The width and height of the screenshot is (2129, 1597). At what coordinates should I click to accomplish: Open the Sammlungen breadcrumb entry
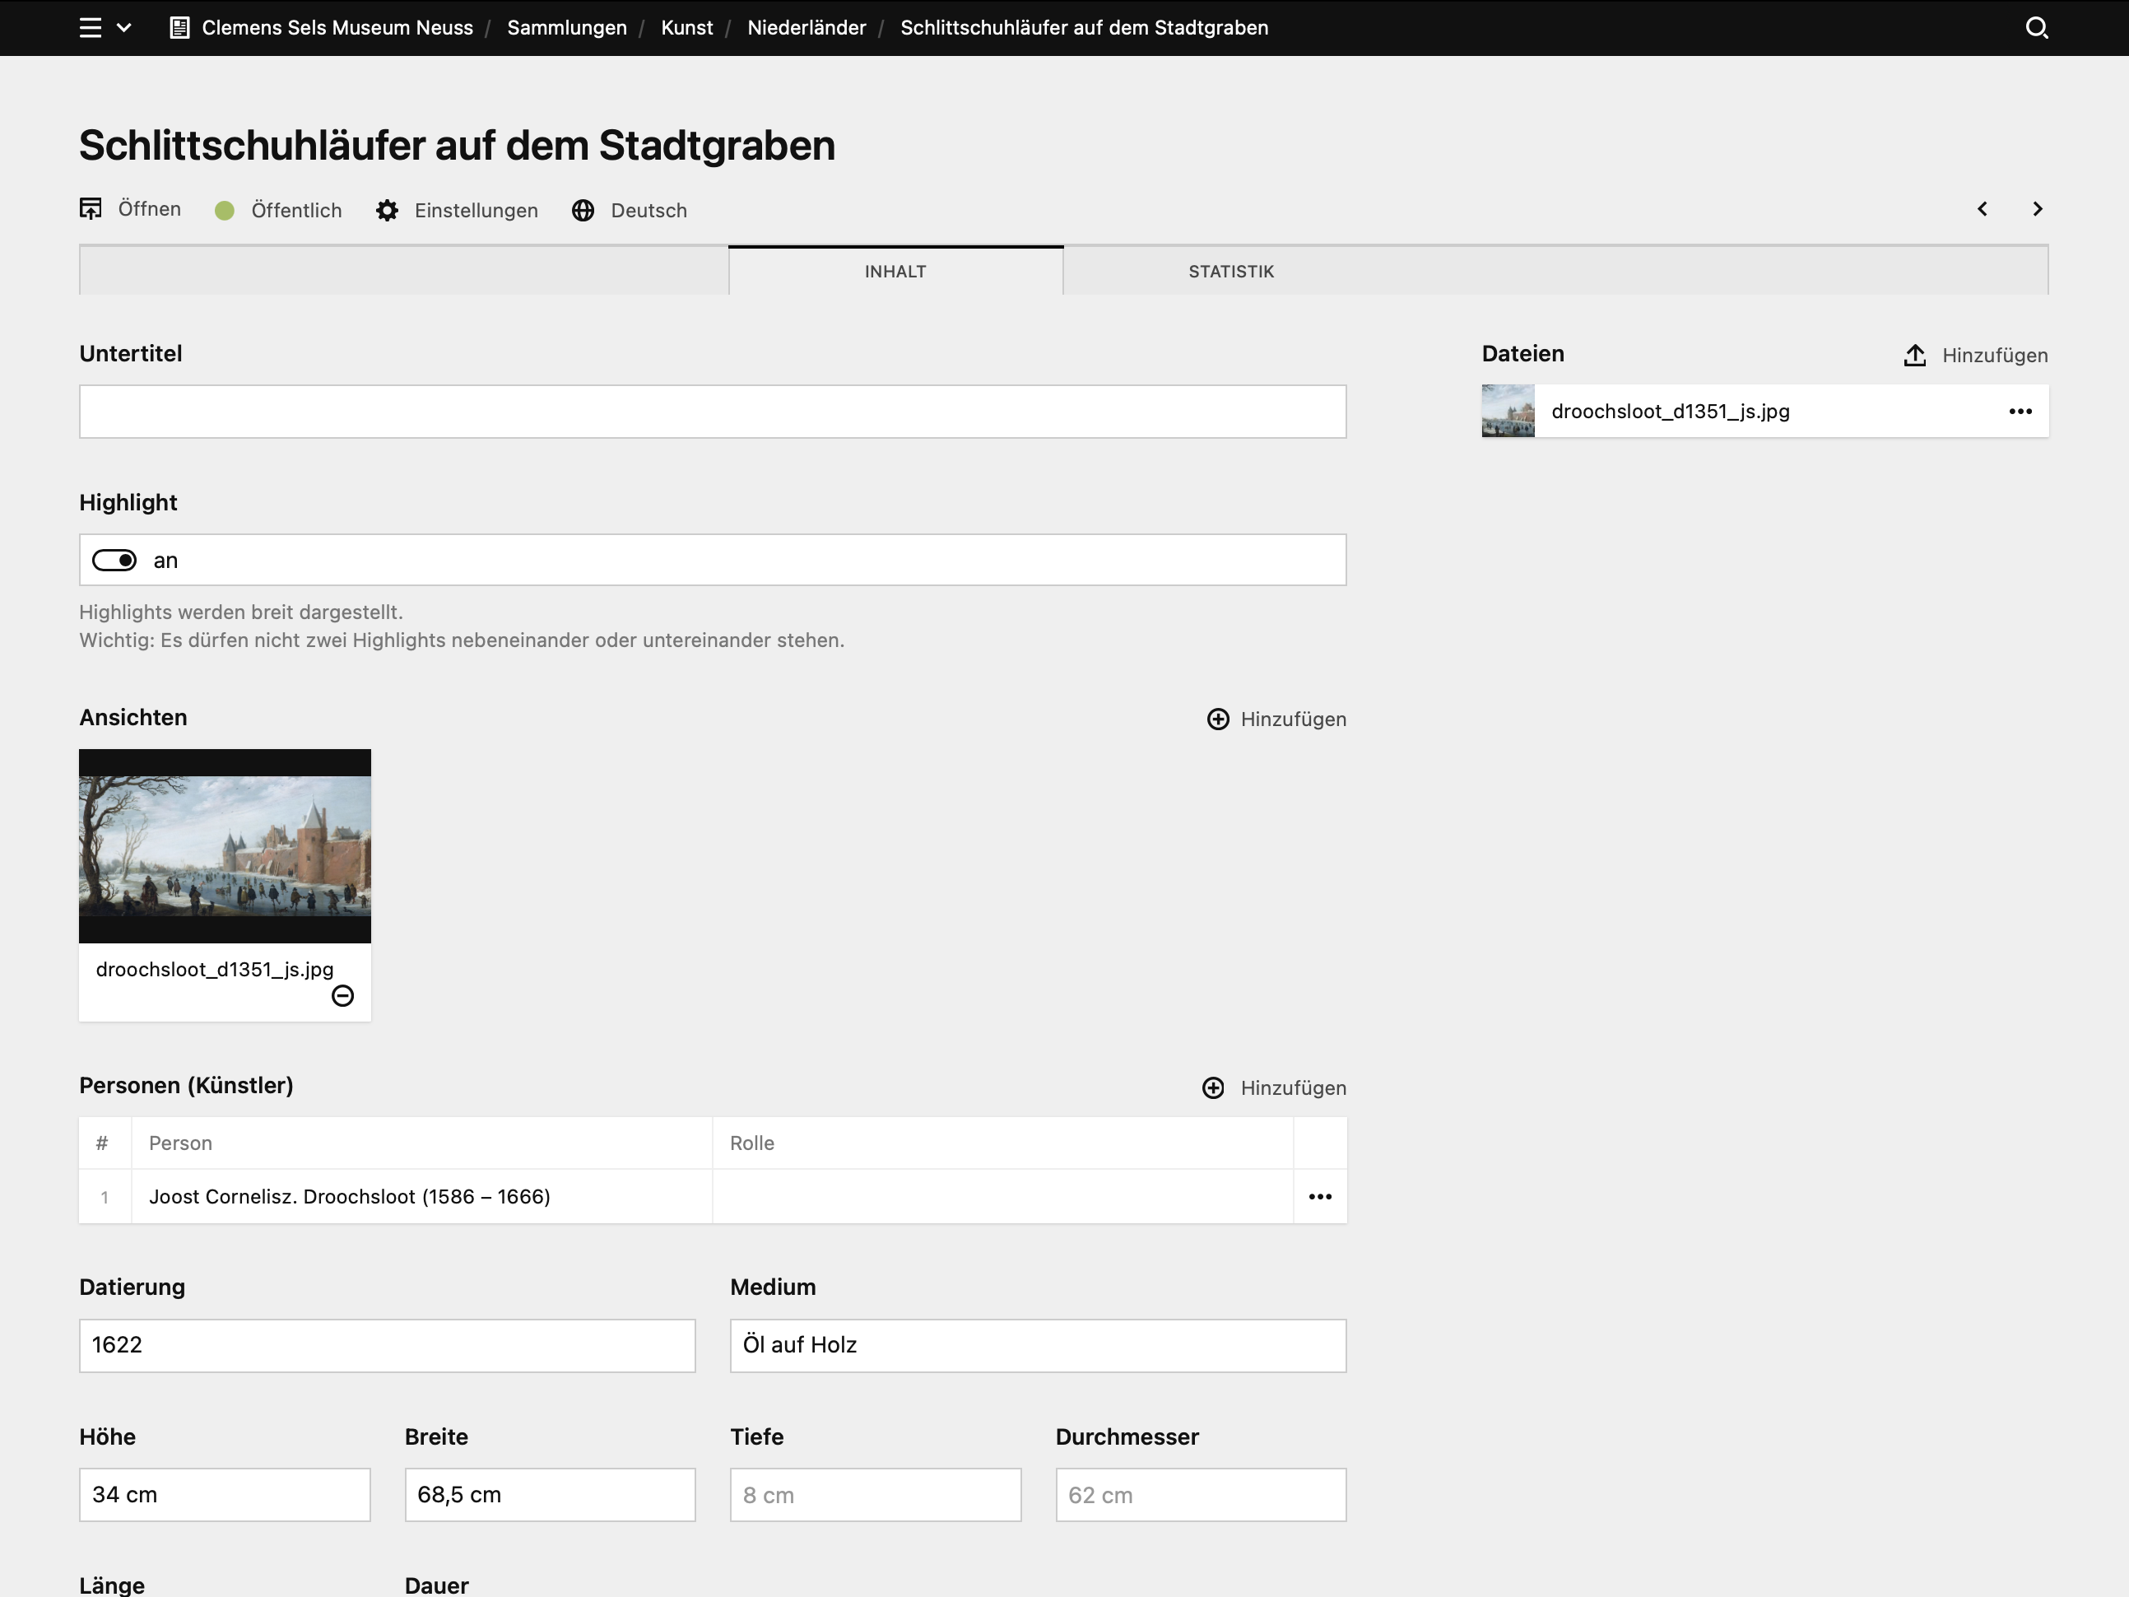(x=567, y=27)
